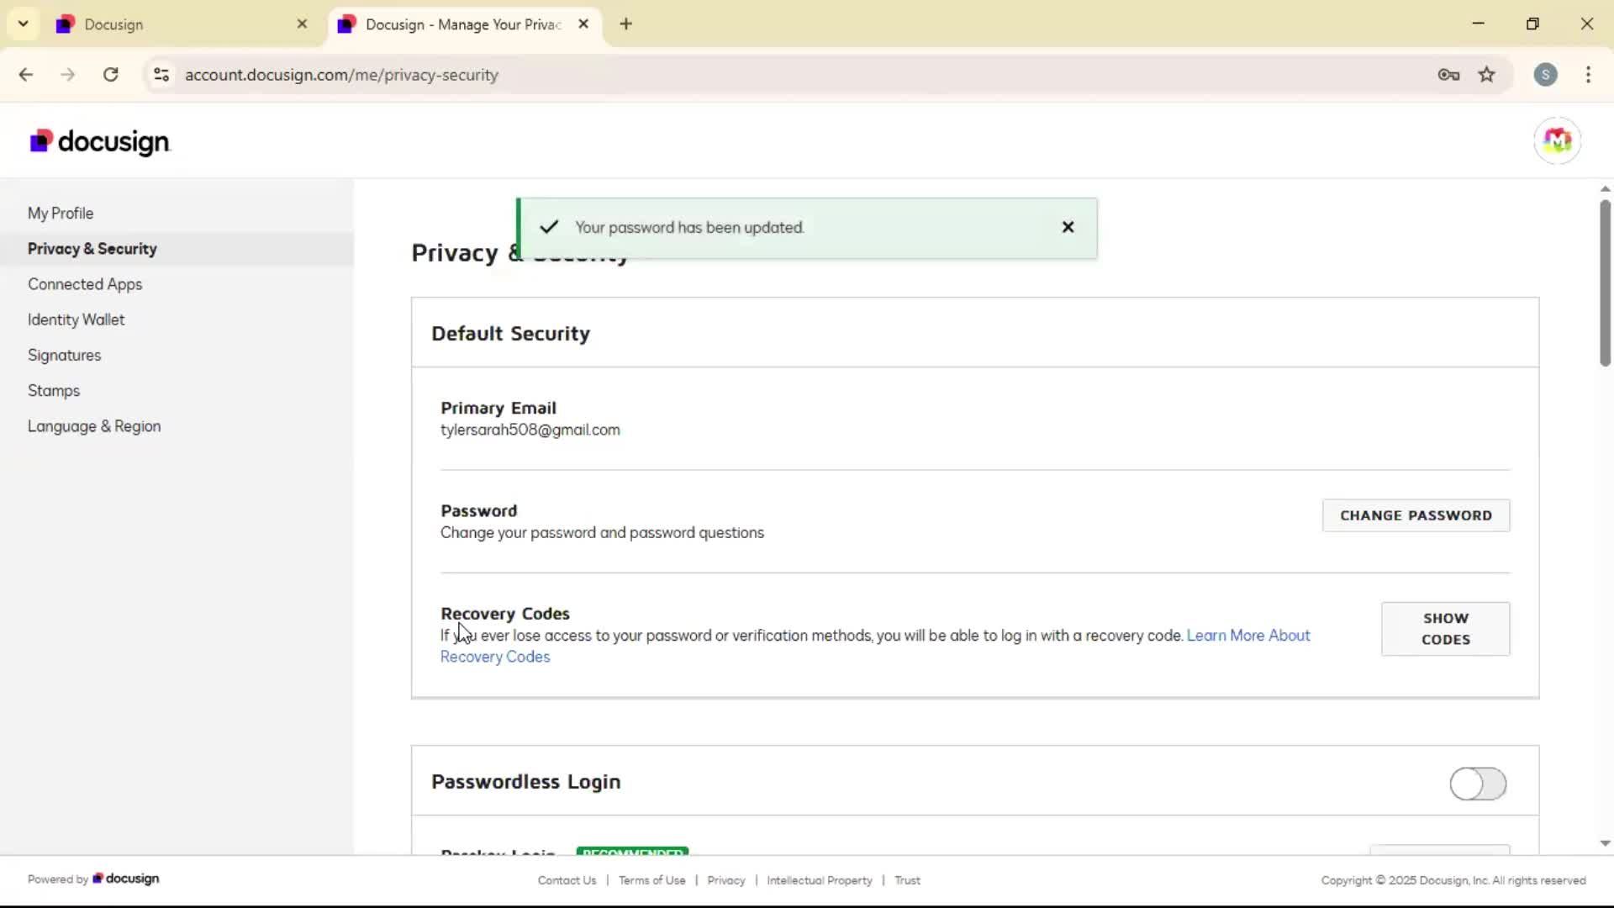Image resolution: width=1614 pixels, height=908 pixels.
Task: Click the Recovery Codes heading
Action: tap(505, 614)
